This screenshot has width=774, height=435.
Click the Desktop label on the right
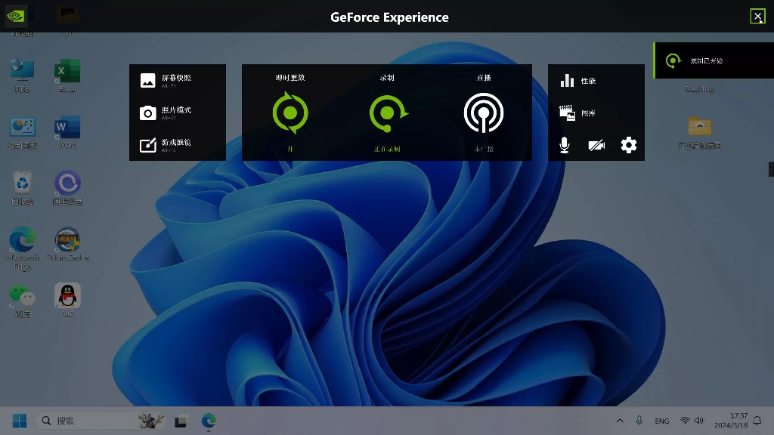click(x=700, y=89)
